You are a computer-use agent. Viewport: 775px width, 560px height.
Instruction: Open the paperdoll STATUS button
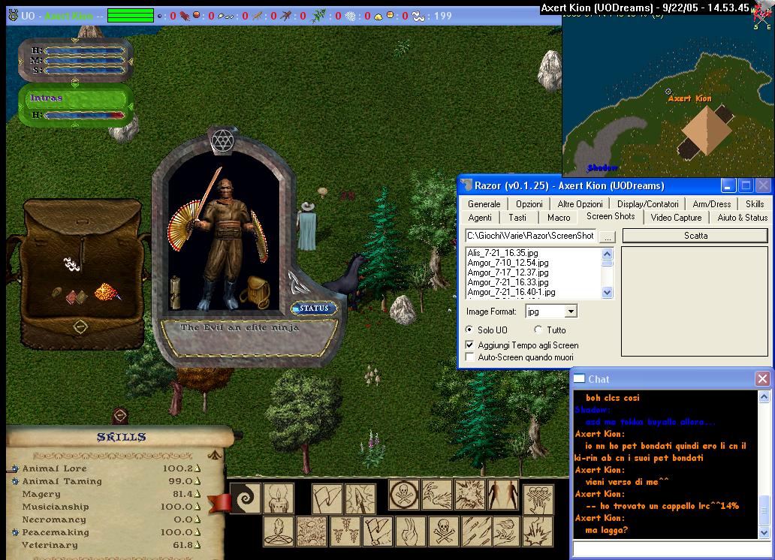314,308
